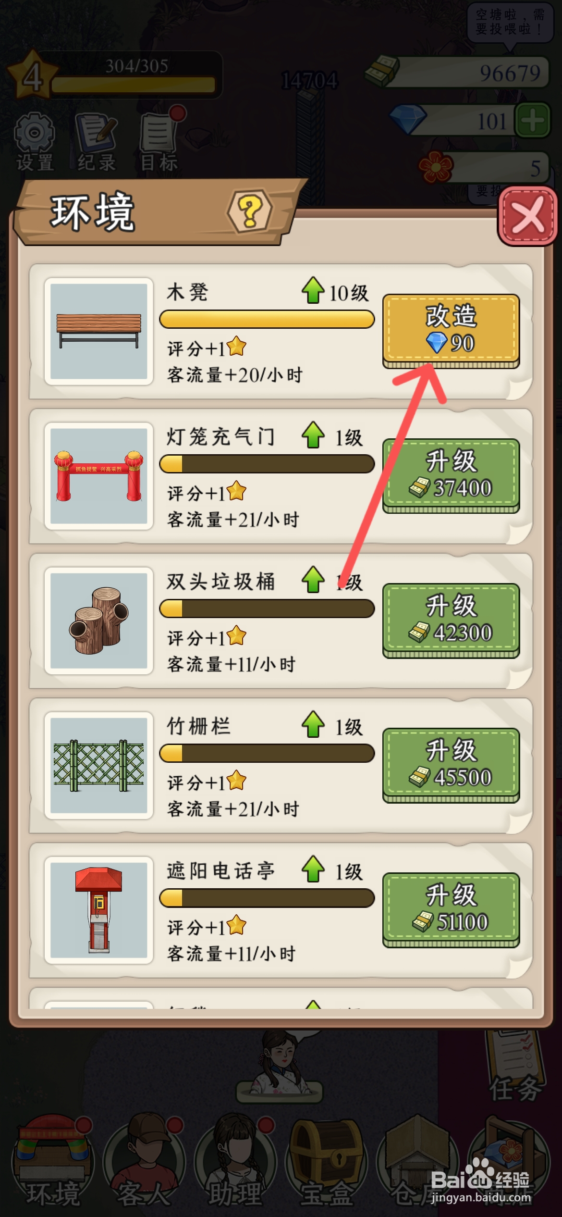Click the level 4 star badge
This screenshot has height=1217, width=562.
click(x=33, y=75)
